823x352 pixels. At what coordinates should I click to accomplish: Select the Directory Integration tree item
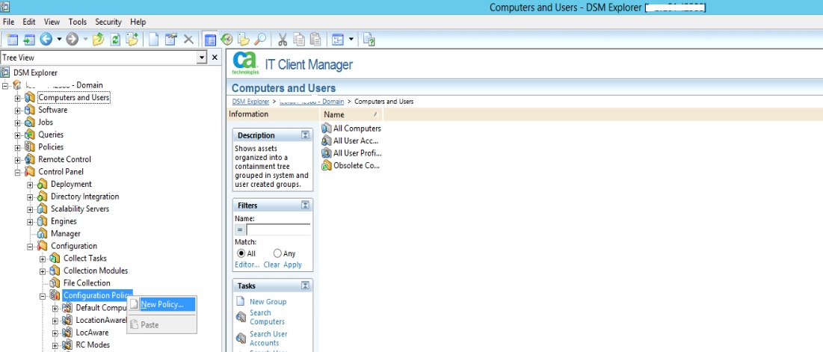tap(84, 197)
